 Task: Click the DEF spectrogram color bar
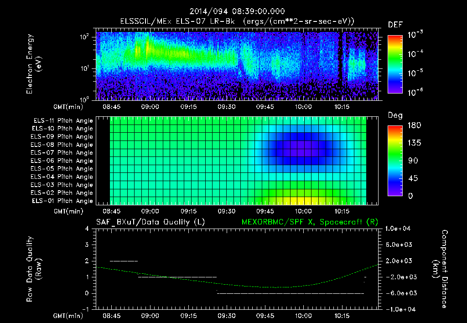pos(395,64)
